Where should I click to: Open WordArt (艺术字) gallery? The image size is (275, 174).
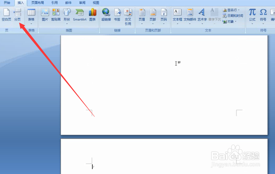coord(202,16)
